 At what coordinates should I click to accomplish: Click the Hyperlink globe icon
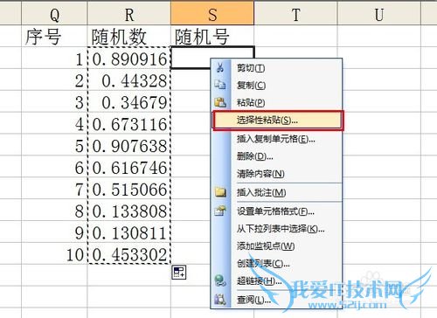220,280
